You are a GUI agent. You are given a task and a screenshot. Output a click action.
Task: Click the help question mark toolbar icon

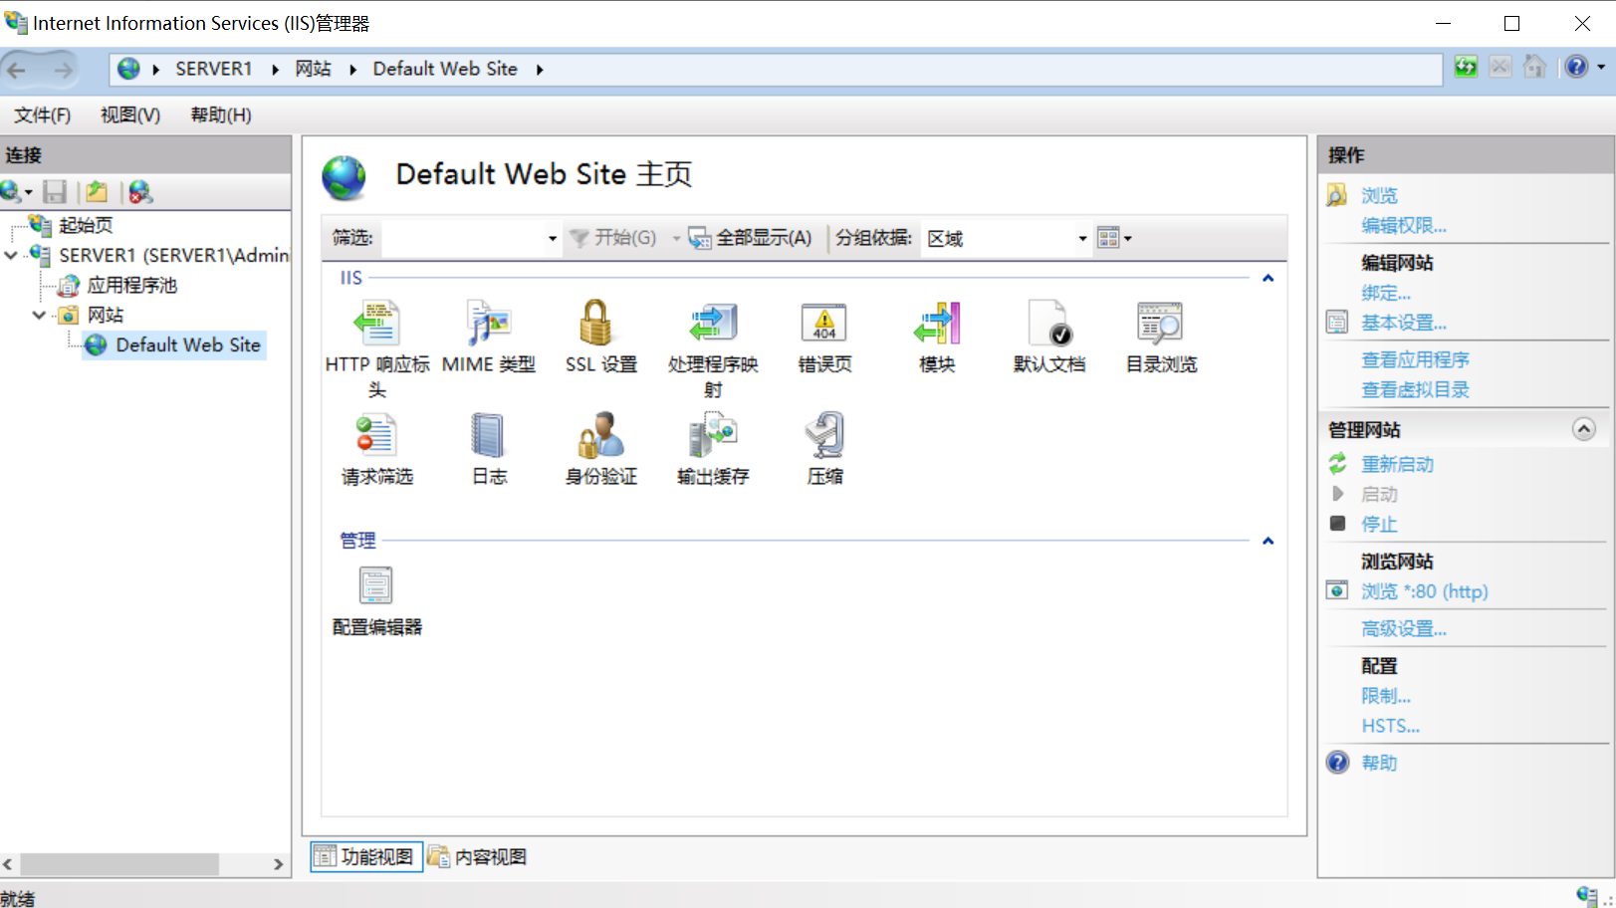tap(1576, 68)
